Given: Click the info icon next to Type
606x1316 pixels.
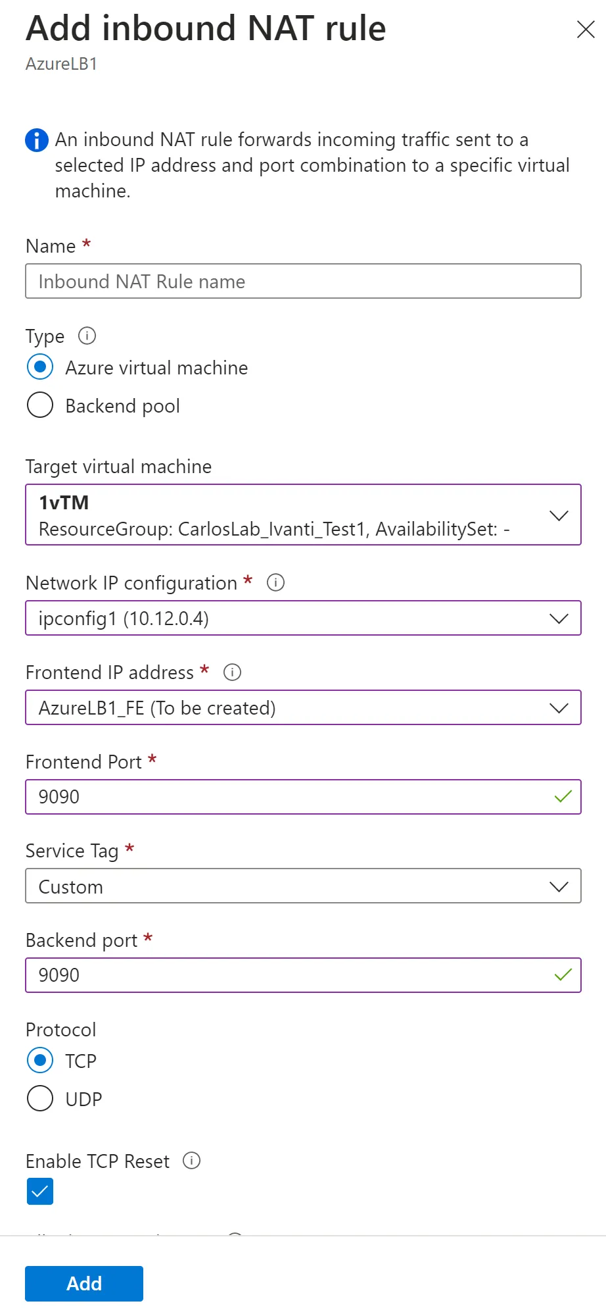Looking at the screenshot, I should point(87,336).
